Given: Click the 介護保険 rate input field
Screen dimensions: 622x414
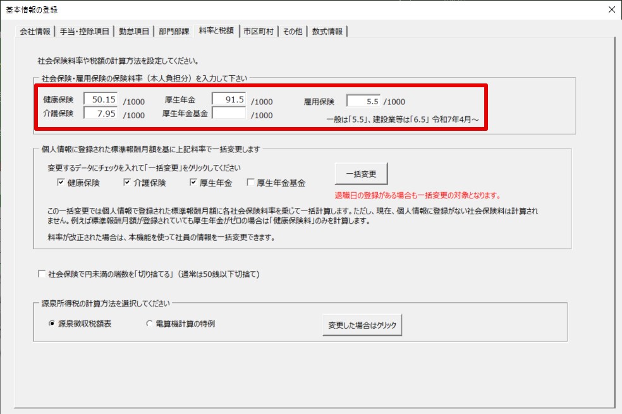Looking at the screenshot, I should [x=101, y=113].
